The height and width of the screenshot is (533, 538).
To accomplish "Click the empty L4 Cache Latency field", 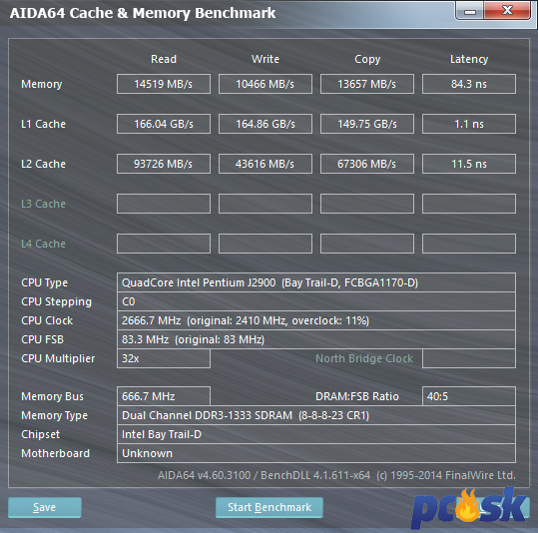I will point(469,244).
